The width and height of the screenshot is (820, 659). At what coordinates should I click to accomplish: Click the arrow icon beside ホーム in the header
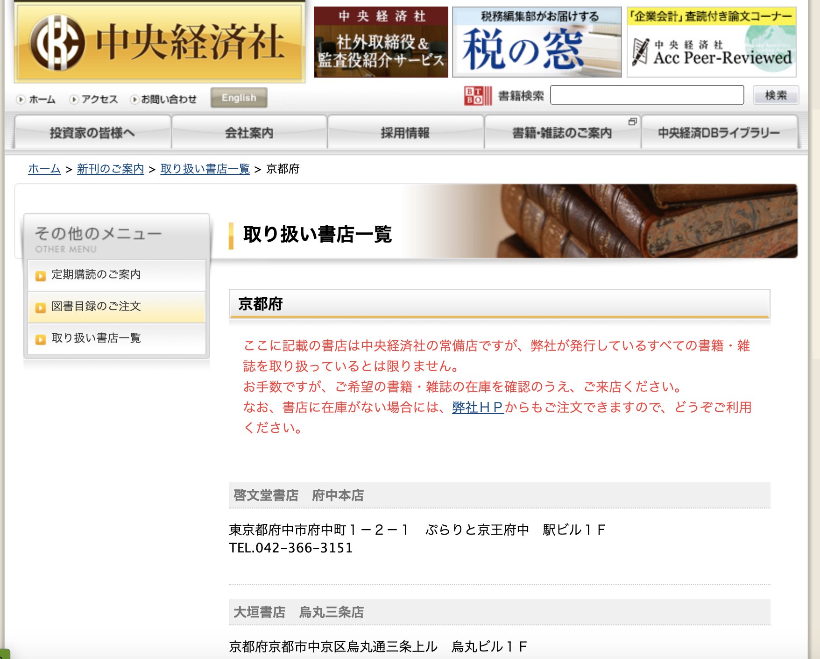click(21, 99)
